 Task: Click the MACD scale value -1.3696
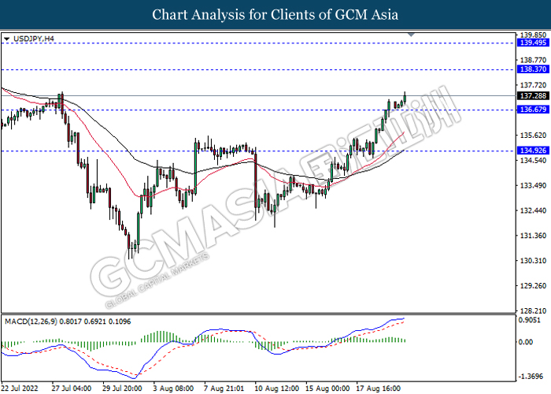click(531, 377)
